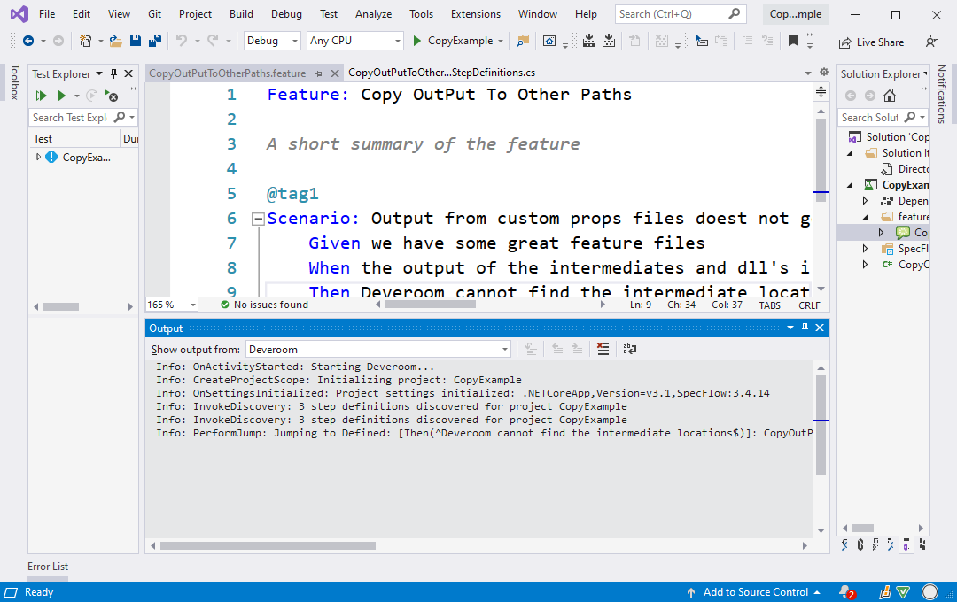The width and height of the screenshot is (957, 602).
Task: Click the Home icon in Solution Explorer
Action: click(x=890, y=96)
